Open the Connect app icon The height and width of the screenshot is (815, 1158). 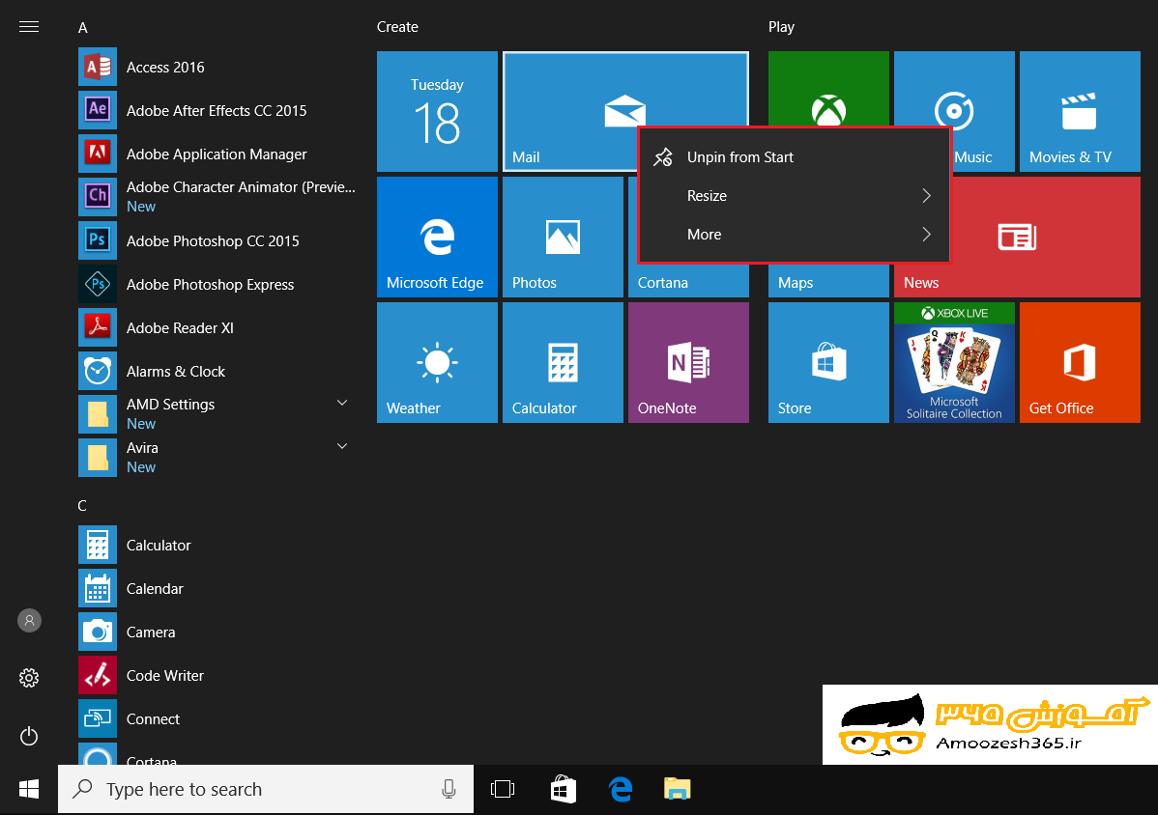pyautogui.click(x=98, y=719)
